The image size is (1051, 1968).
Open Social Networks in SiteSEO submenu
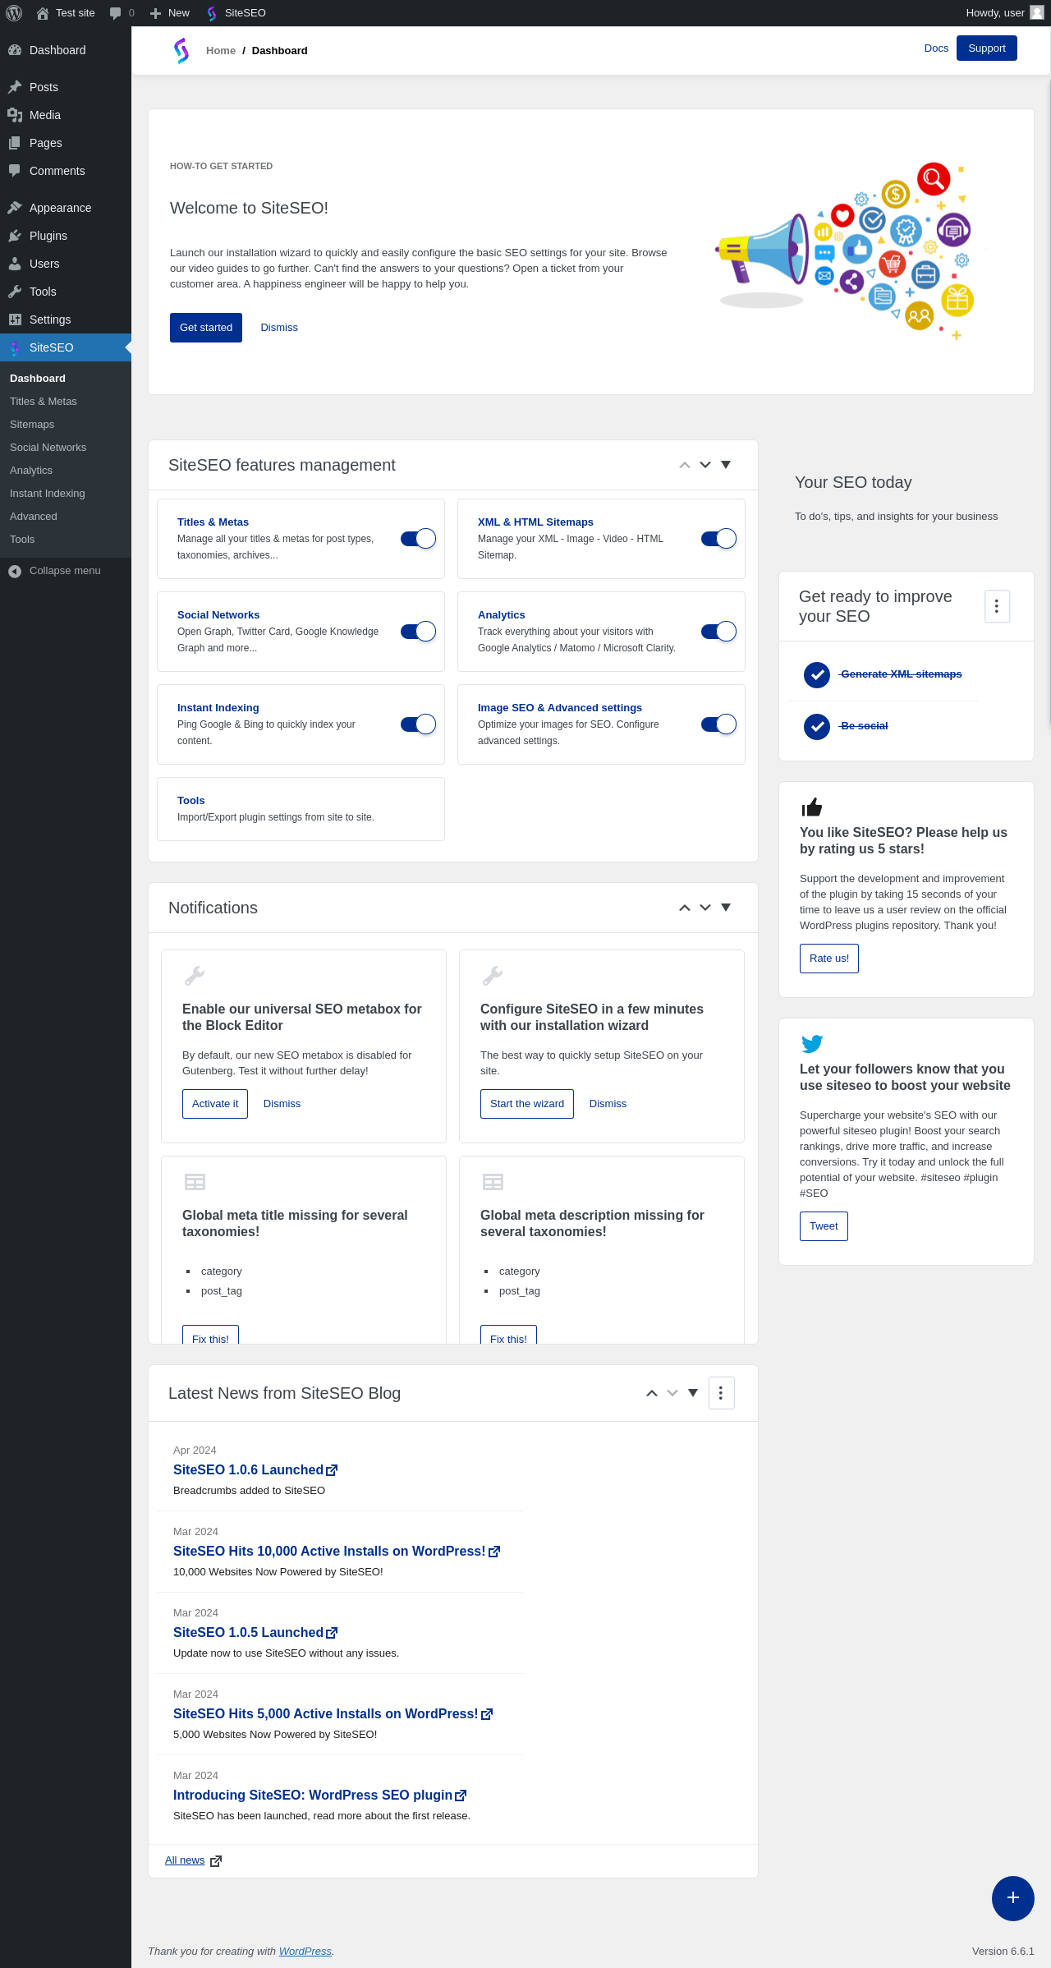(48, 448)
